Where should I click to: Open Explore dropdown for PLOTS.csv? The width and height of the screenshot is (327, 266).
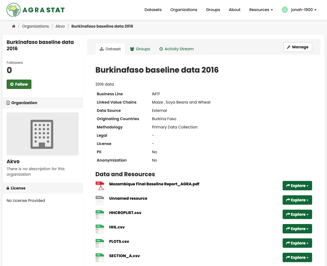click(297, 243)
